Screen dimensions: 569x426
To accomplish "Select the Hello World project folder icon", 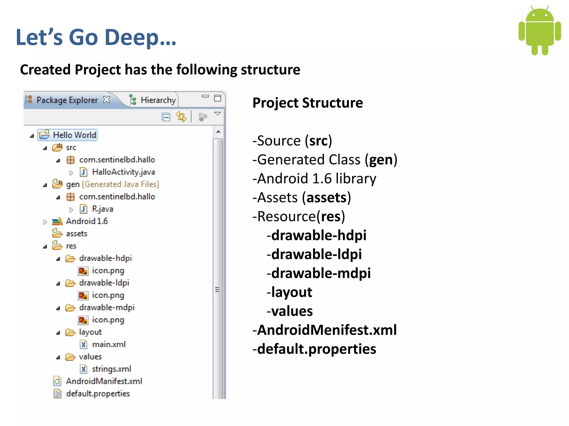I will (44, 135).
